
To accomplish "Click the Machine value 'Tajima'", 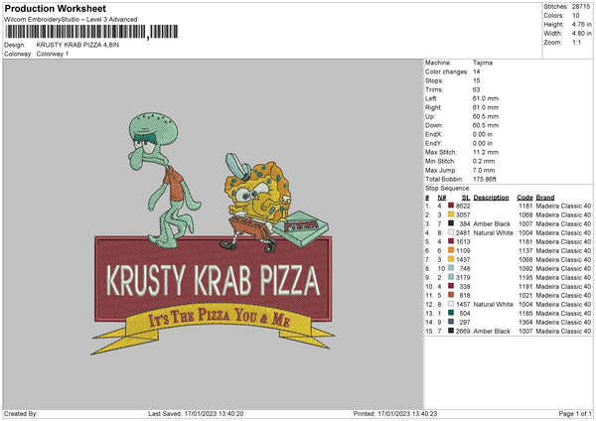I will tap(483, 63).
